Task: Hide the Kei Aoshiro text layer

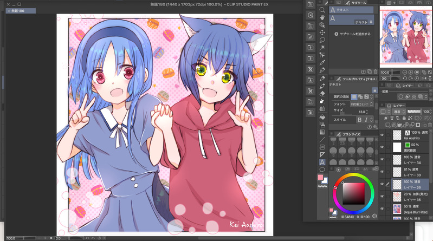Action: (x=382, y=135)
